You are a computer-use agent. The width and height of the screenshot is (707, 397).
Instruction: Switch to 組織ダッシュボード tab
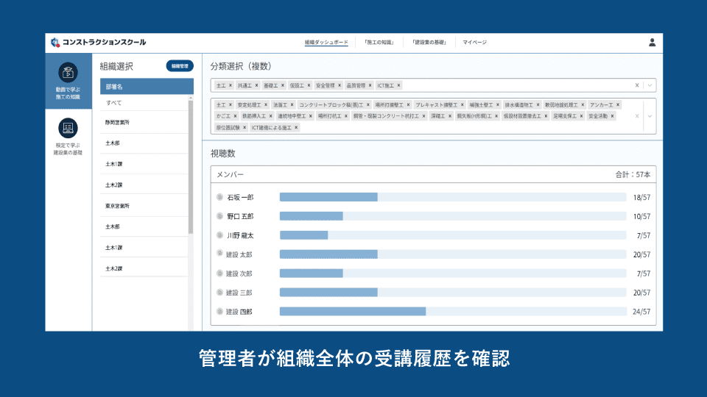pos(326,43)
